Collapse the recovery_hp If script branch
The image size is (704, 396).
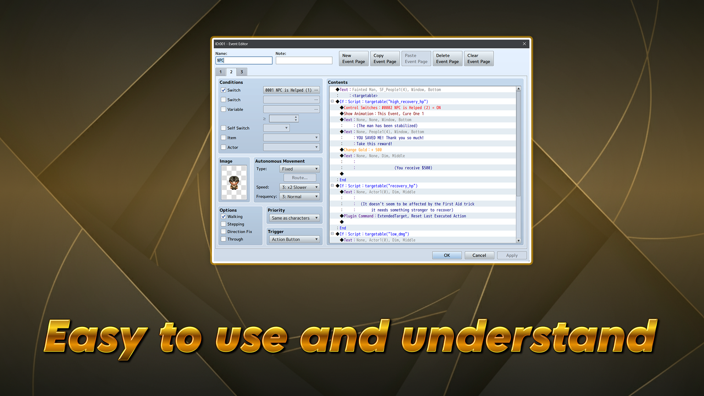coord(332,186)
